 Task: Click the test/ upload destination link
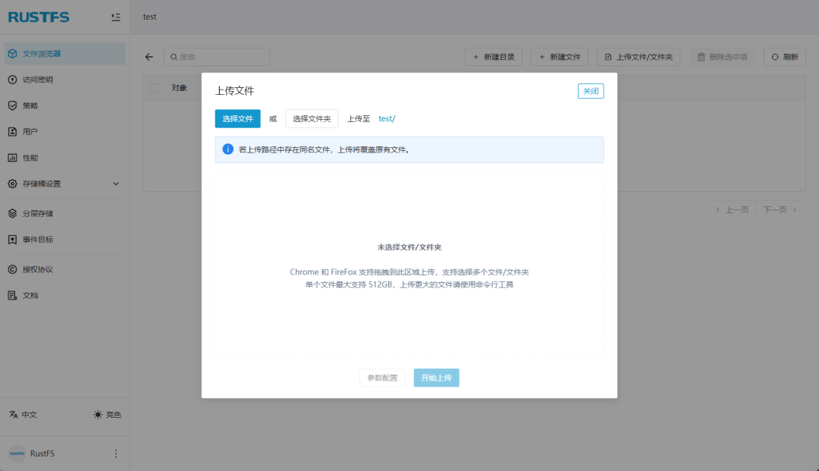tap(387, 118)
